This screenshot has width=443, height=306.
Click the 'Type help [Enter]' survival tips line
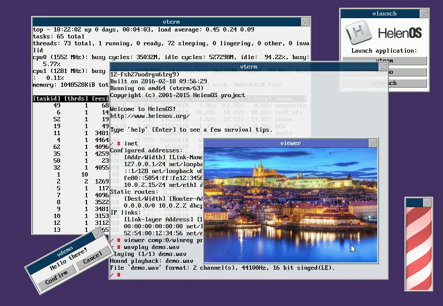(192, 129)
